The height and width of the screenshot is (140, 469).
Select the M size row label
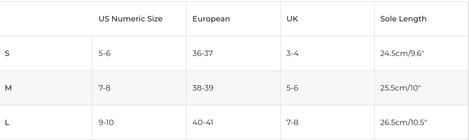click(x=8, y=88)
